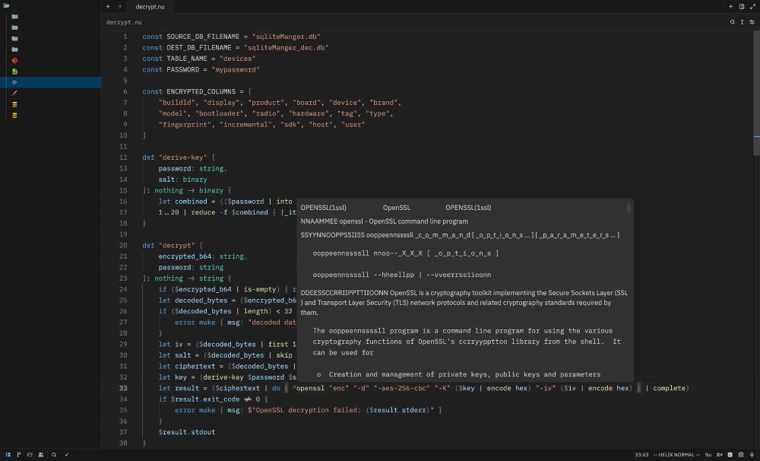Click the decrypt.nu breadcrumb path
Image resolution: width=760 pixels, height=461 pixels.
pyautogui.click(x=124, y=22)
